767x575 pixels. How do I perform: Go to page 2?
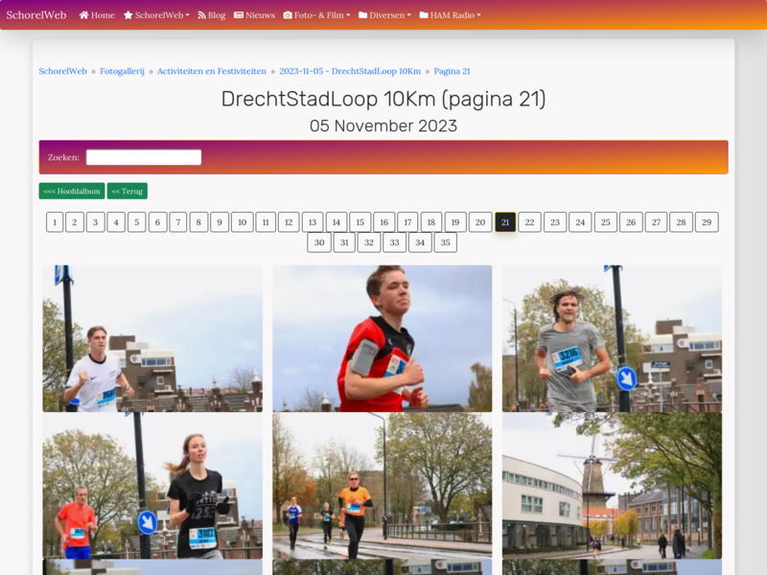[x=75, y=222]
